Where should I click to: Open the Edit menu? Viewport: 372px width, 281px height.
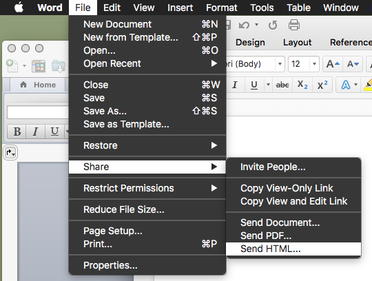tap(112, 8)
